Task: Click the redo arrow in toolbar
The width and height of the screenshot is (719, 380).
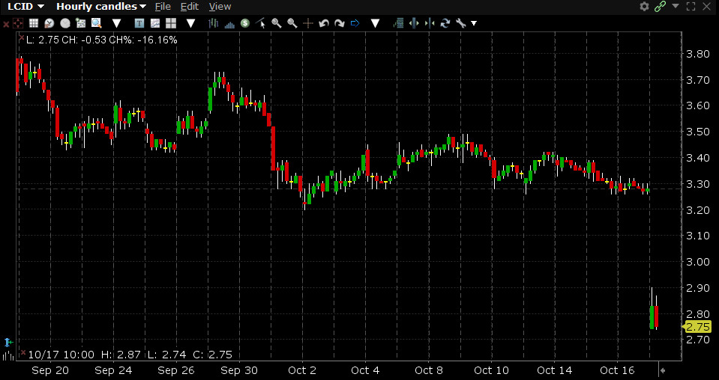Action: [339, 23]
